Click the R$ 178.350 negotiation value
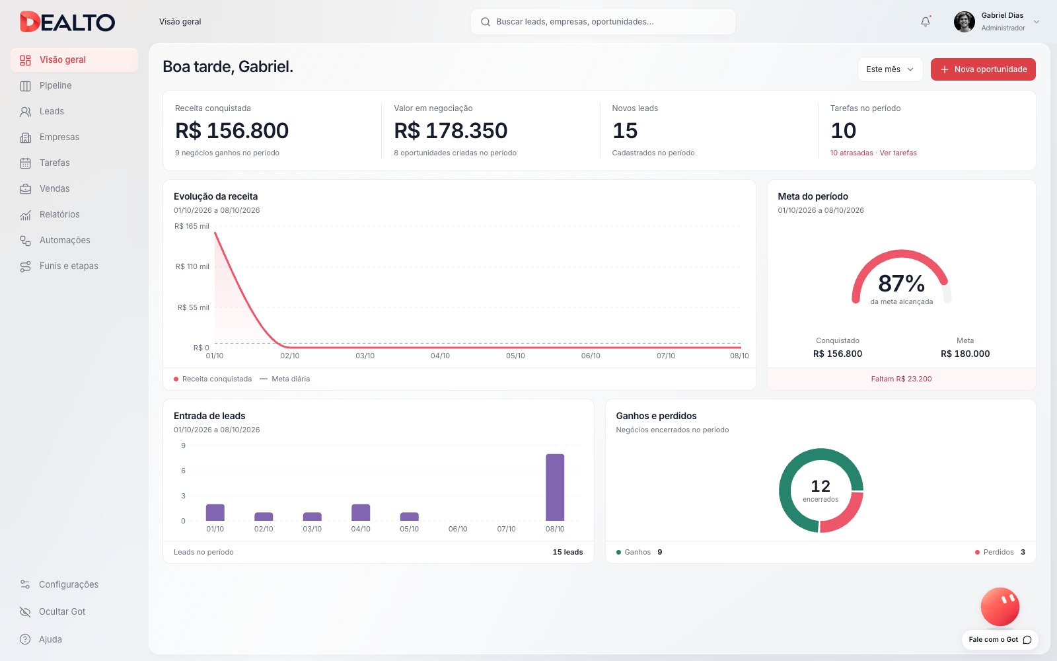Screen dimensions: 1057x661 451,131
